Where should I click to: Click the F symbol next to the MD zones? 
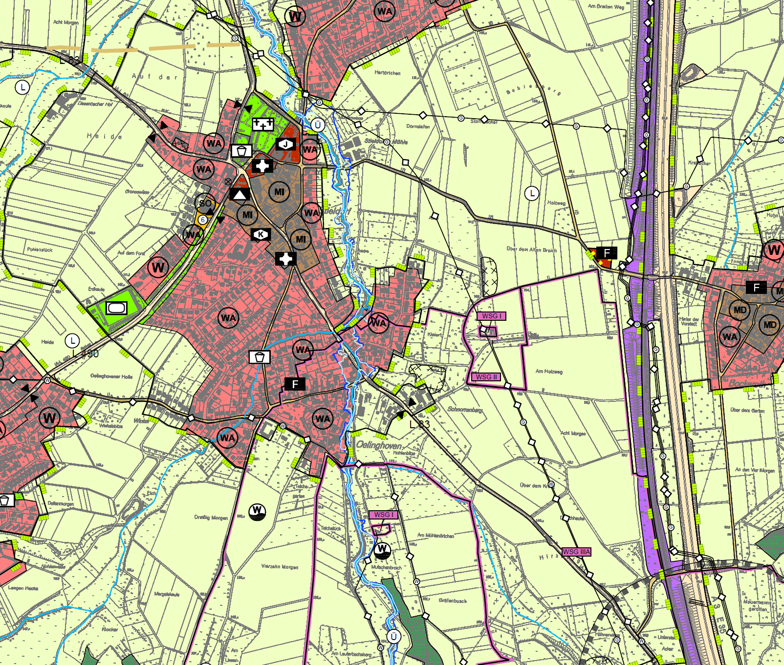756,288
